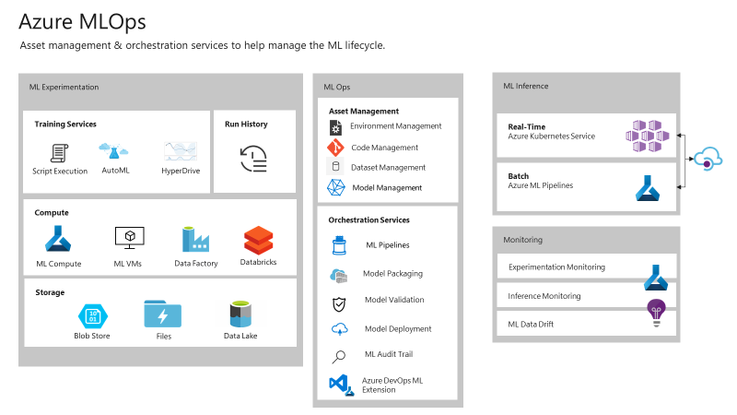Select the ML Inference panel title
The width and height of the screenshot is (737, 415).
point(525,86)
